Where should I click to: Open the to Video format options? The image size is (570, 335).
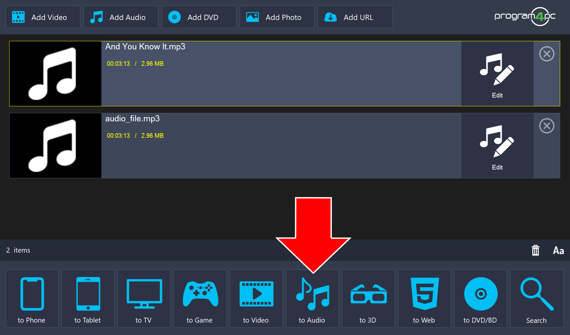coord(256,299)
